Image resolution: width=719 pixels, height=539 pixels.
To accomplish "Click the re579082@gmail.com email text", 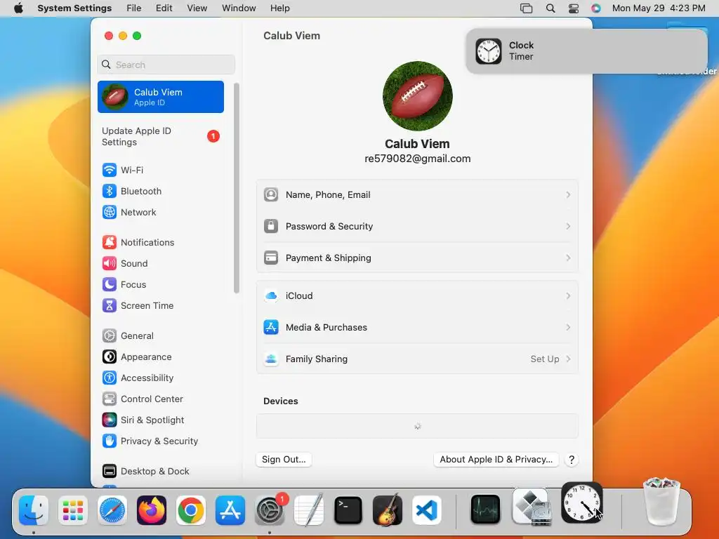I will [417, 159].
